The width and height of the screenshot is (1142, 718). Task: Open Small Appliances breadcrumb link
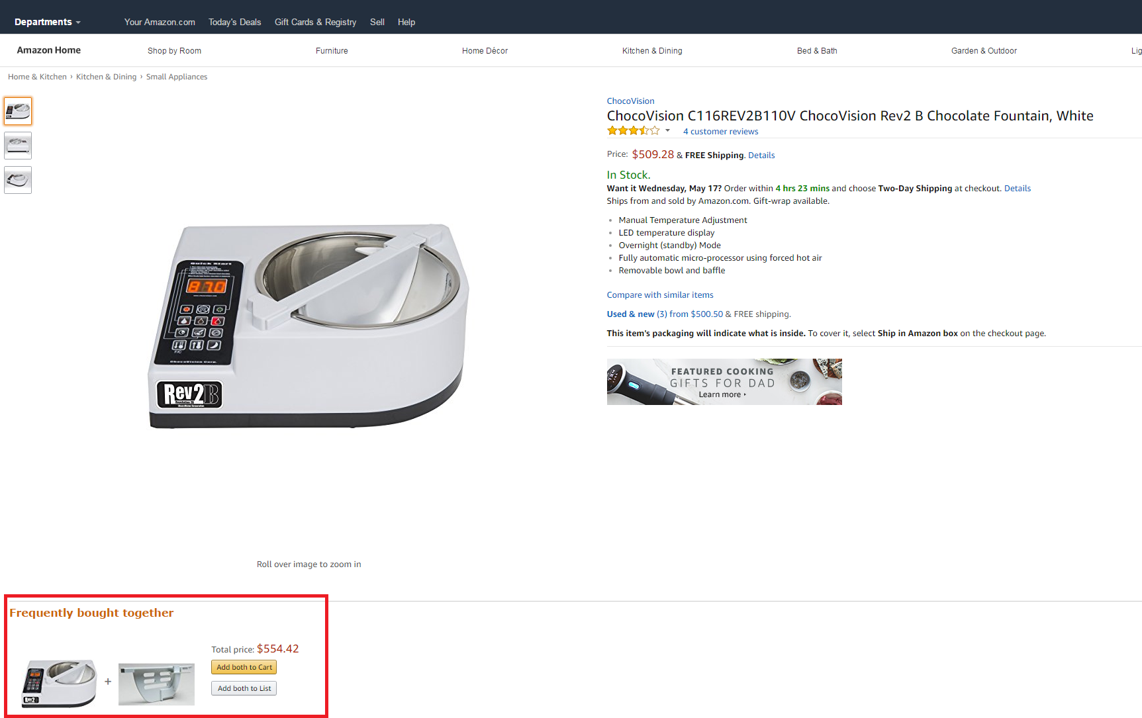click(176, 77)
